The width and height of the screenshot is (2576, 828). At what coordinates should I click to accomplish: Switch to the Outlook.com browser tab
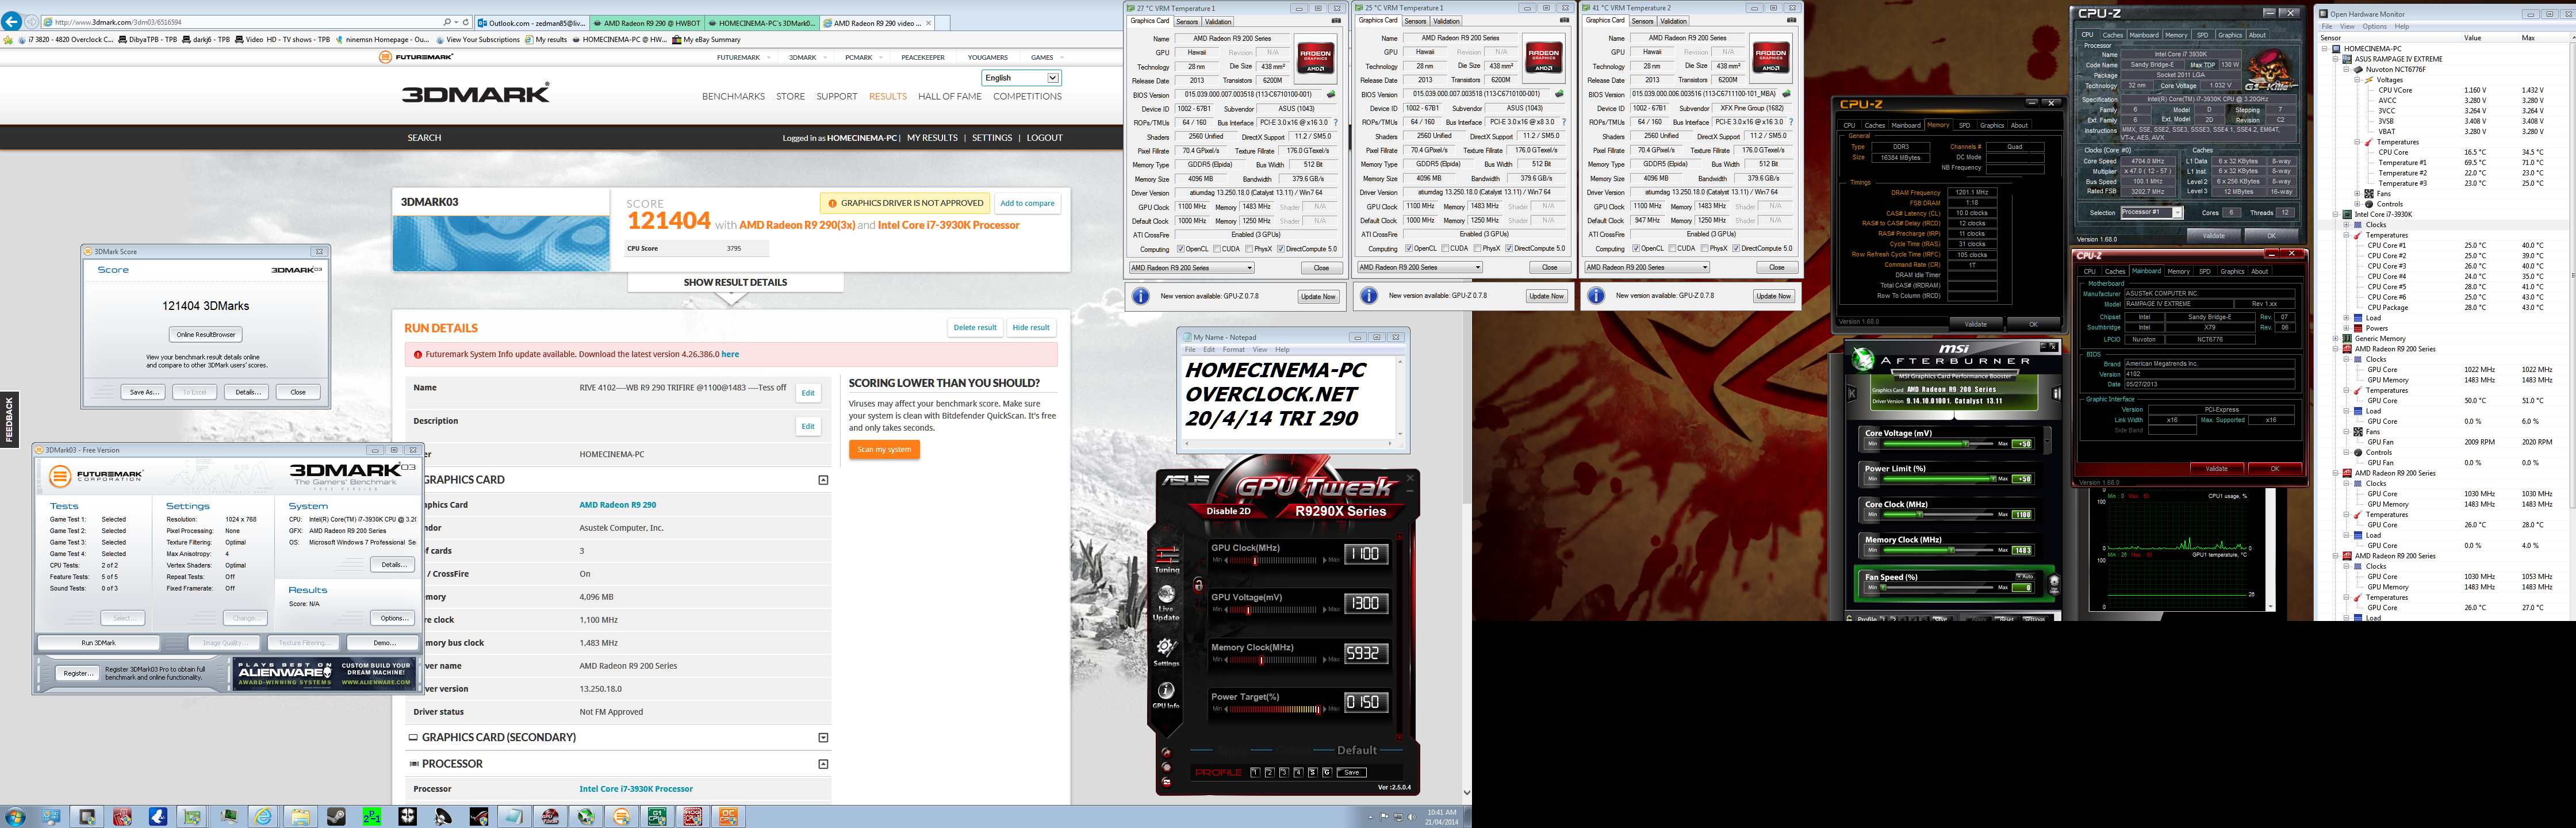pyautogui.click(x=532, y=22)
